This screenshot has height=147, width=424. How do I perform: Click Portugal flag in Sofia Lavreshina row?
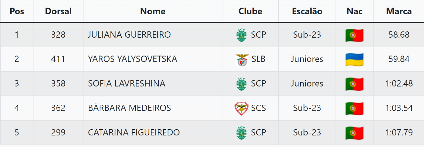tap(354, 84)
